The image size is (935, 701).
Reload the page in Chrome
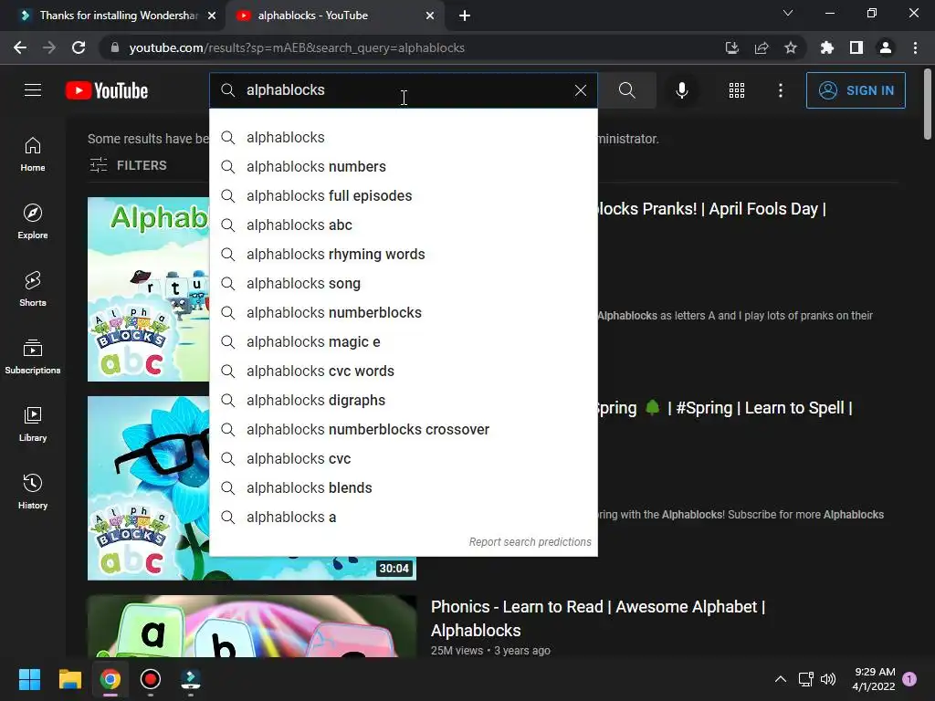pyautogui.click(x=79, y=47)
